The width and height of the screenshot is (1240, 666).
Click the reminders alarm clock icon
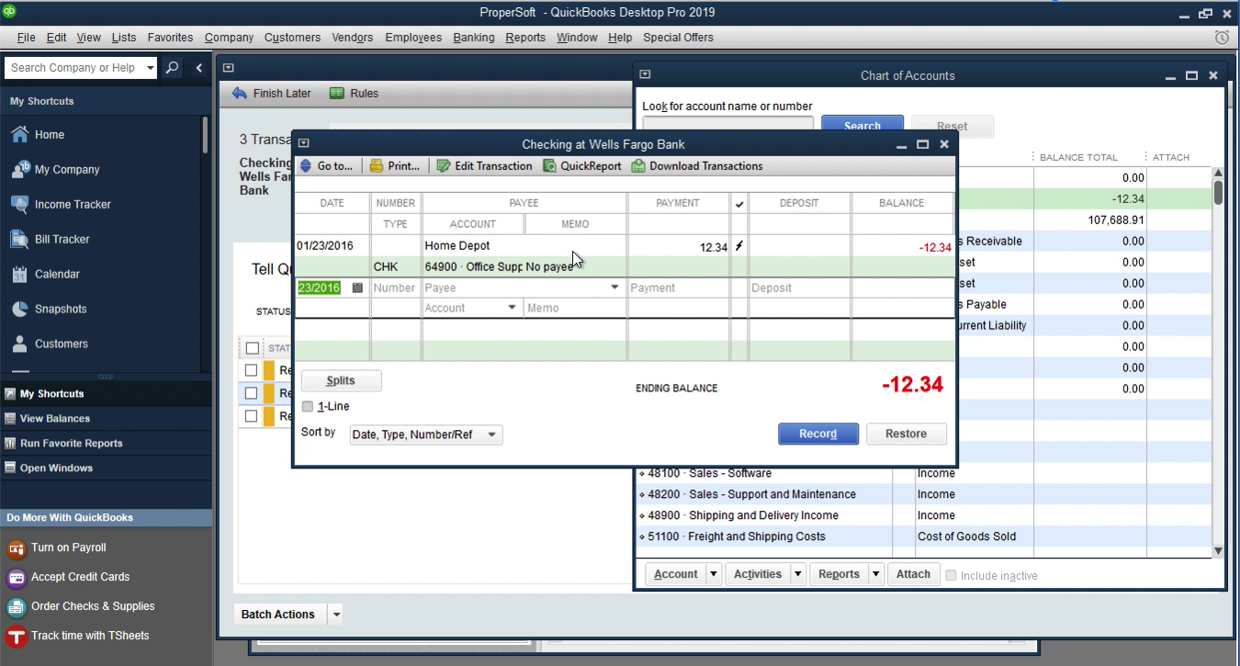1222,38
